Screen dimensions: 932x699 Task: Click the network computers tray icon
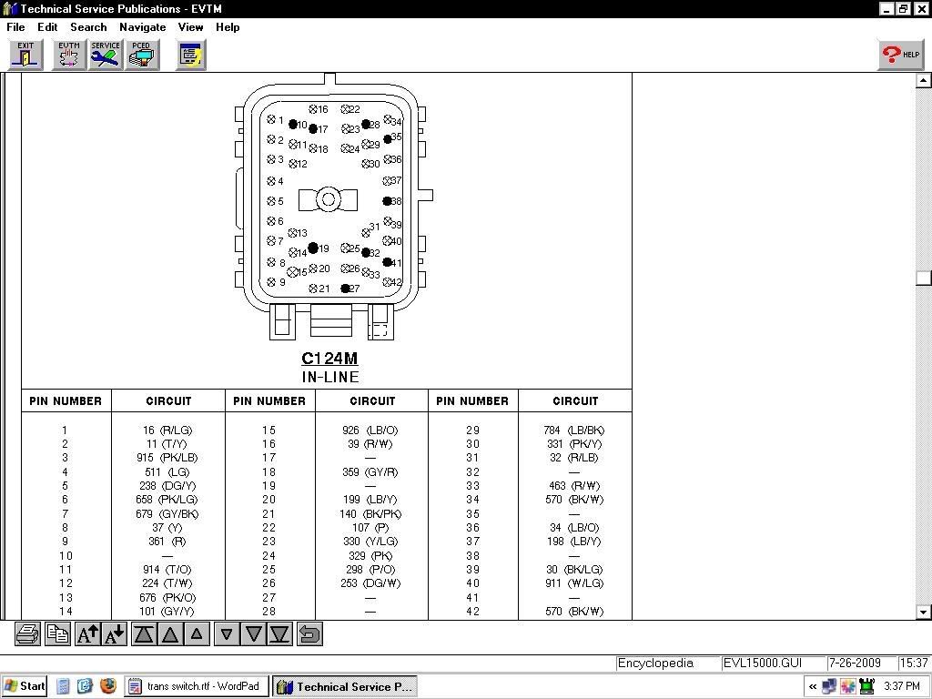pyautogui.click(x=829, y=686)
